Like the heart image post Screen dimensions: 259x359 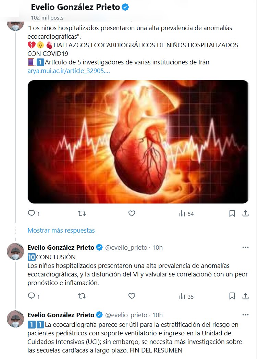[x=132, y=213]
